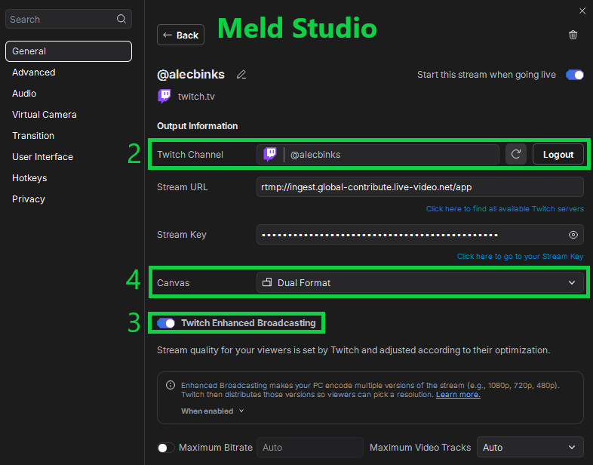Open the Hotkeys settings section
The width and height of the screenshot is (593, 465).
coord(29,178)
